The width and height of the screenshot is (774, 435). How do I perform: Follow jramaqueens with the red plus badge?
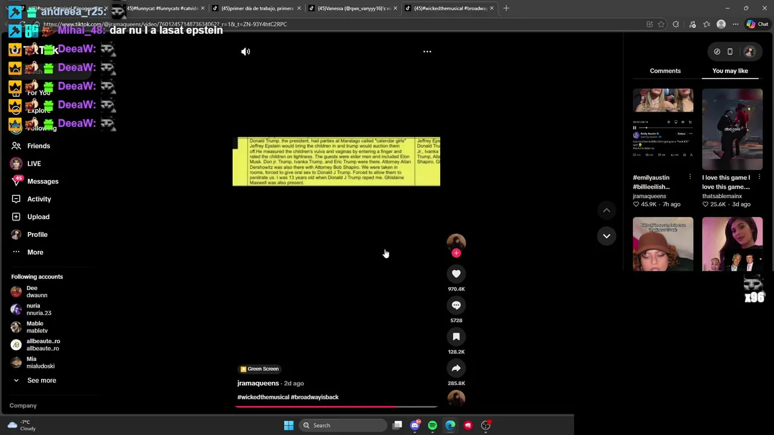coord(456,253)
